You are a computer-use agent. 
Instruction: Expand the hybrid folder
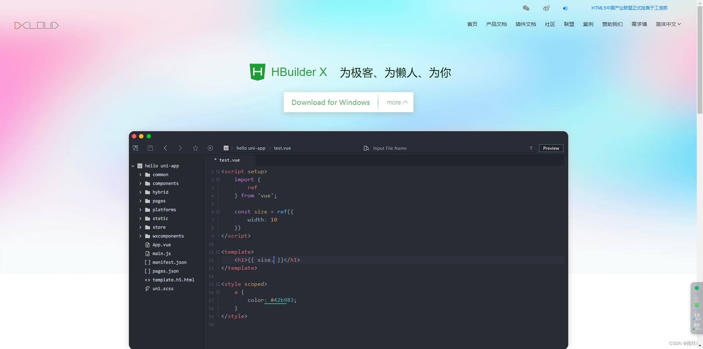140,192
